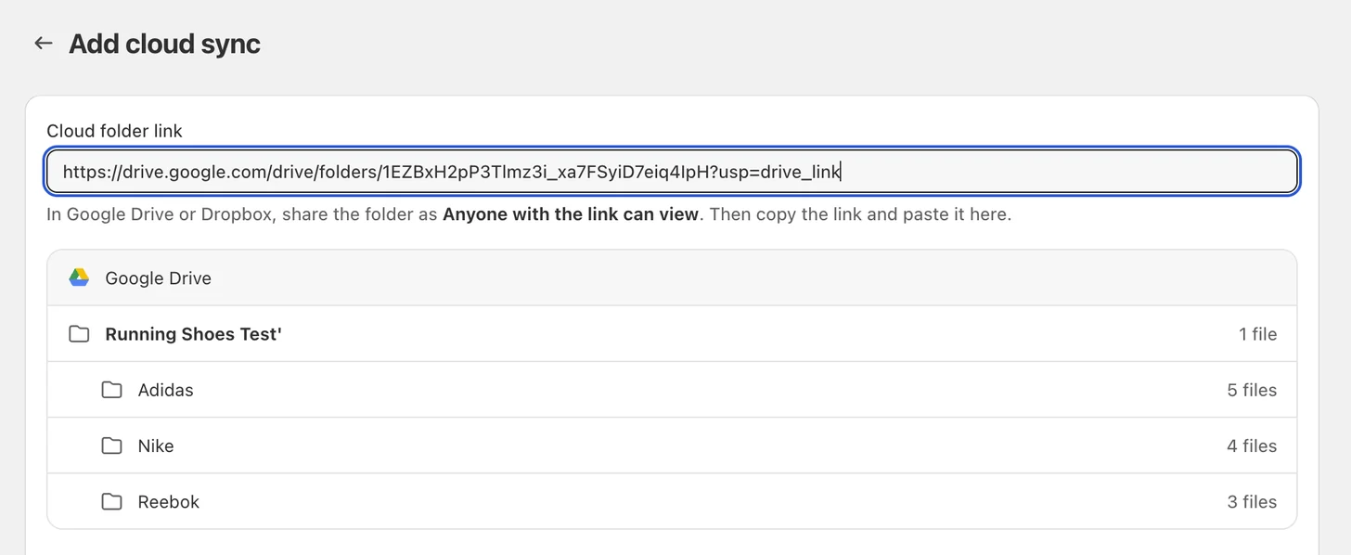Click the 'Cloud folder link' label
This screenshot has width=1351, height=555.
point(115,131)
